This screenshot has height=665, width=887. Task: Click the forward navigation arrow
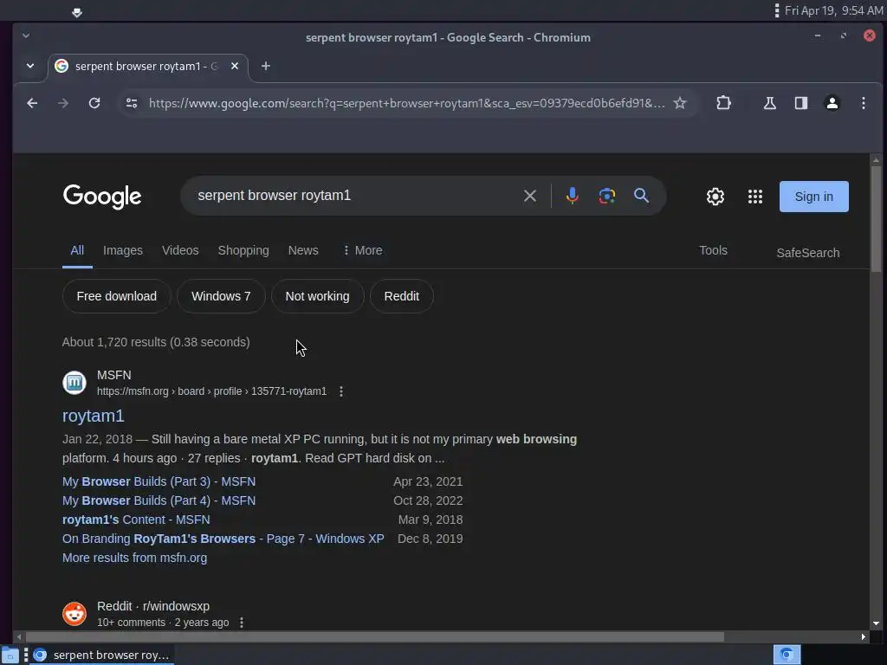pos(62,103)
